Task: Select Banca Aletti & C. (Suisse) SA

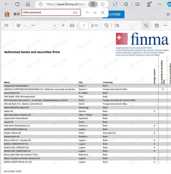Action: point(17,140)
